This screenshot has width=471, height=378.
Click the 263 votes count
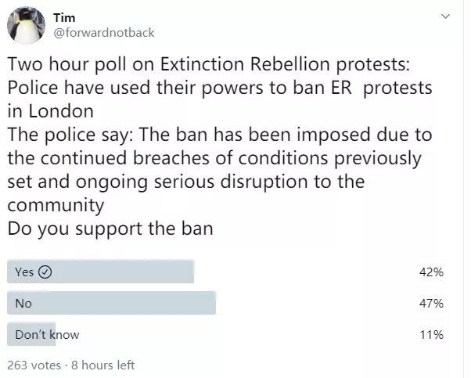click(x=34, y=365)
